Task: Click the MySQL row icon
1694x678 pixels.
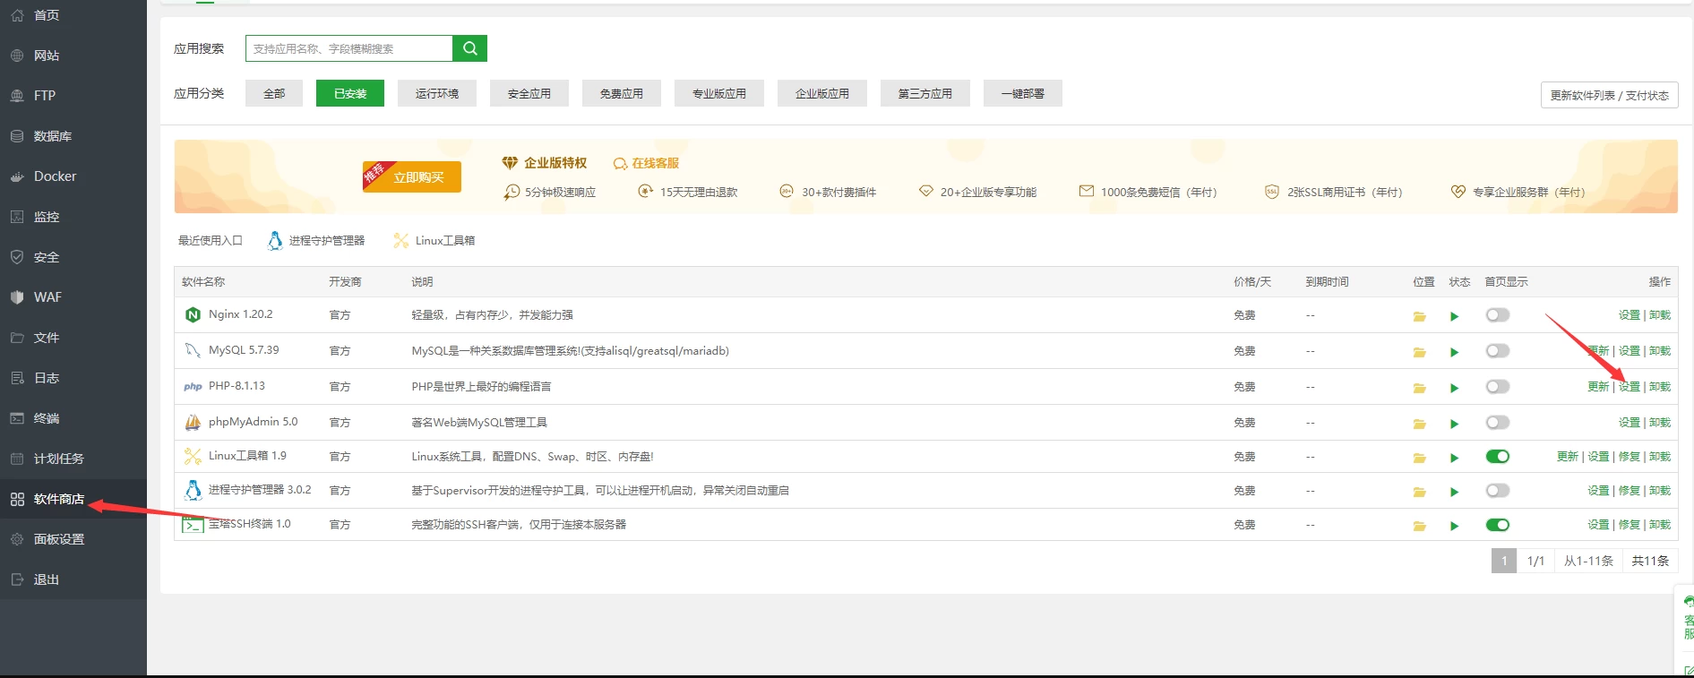Action: (193, 350)
